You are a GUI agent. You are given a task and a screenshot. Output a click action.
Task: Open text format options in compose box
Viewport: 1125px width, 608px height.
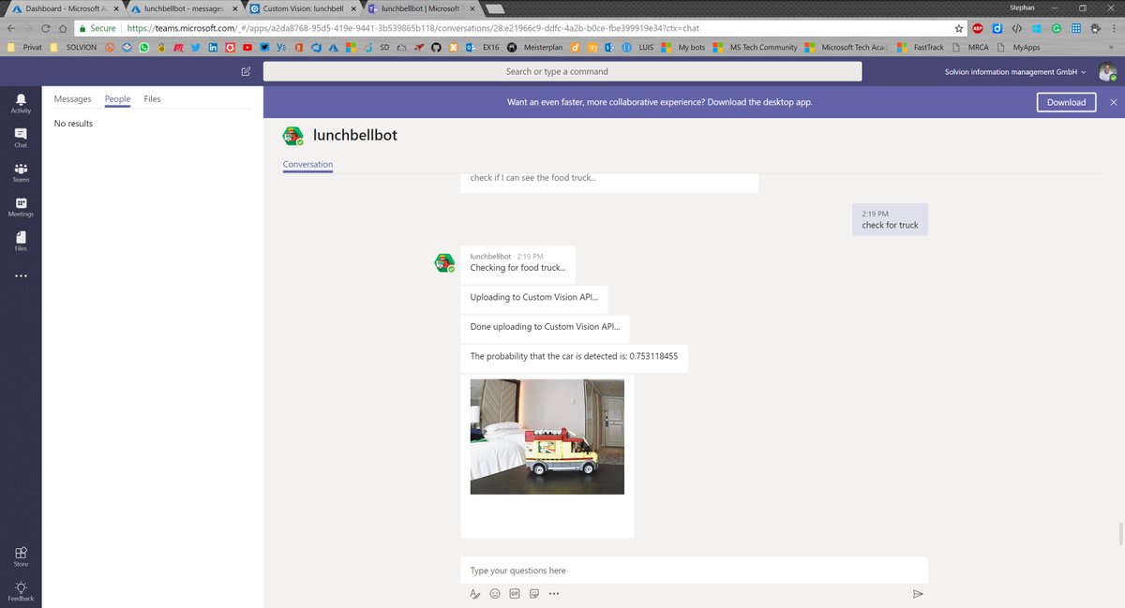point(475,593)
